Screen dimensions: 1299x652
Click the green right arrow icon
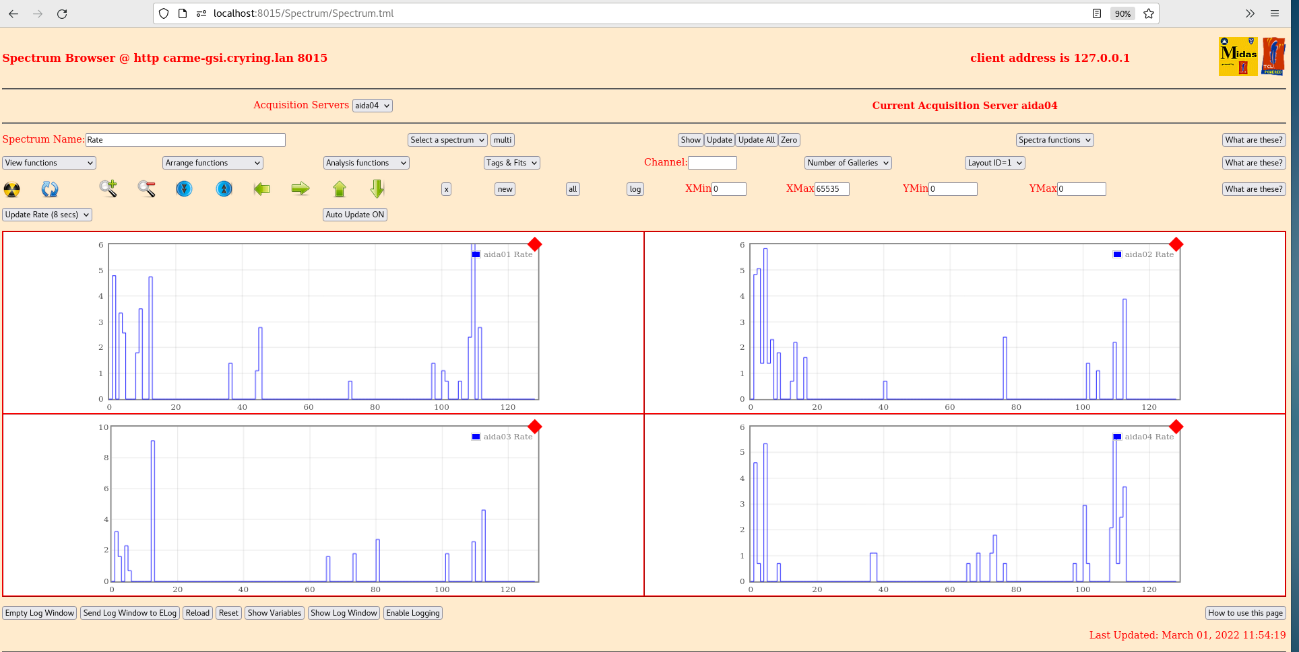(x=300, y=189)
